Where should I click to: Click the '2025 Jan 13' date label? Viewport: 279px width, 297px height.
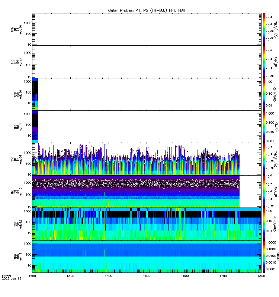(12, 278)
